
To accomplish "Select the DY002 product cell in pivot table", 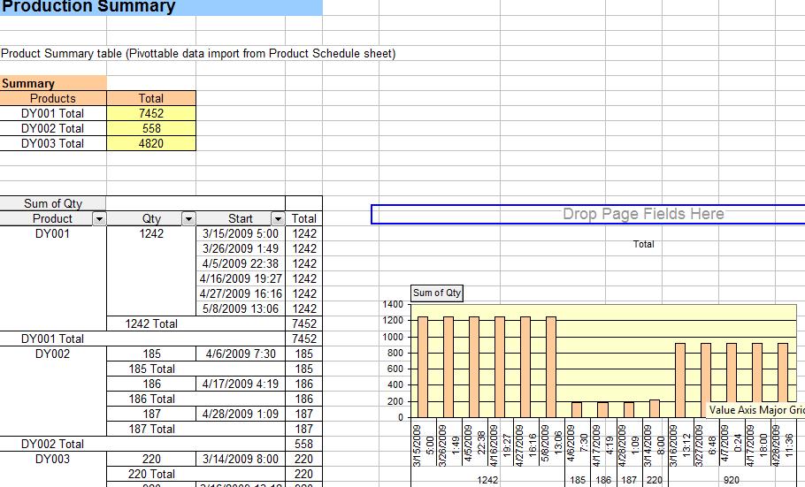I will [53, 354].
